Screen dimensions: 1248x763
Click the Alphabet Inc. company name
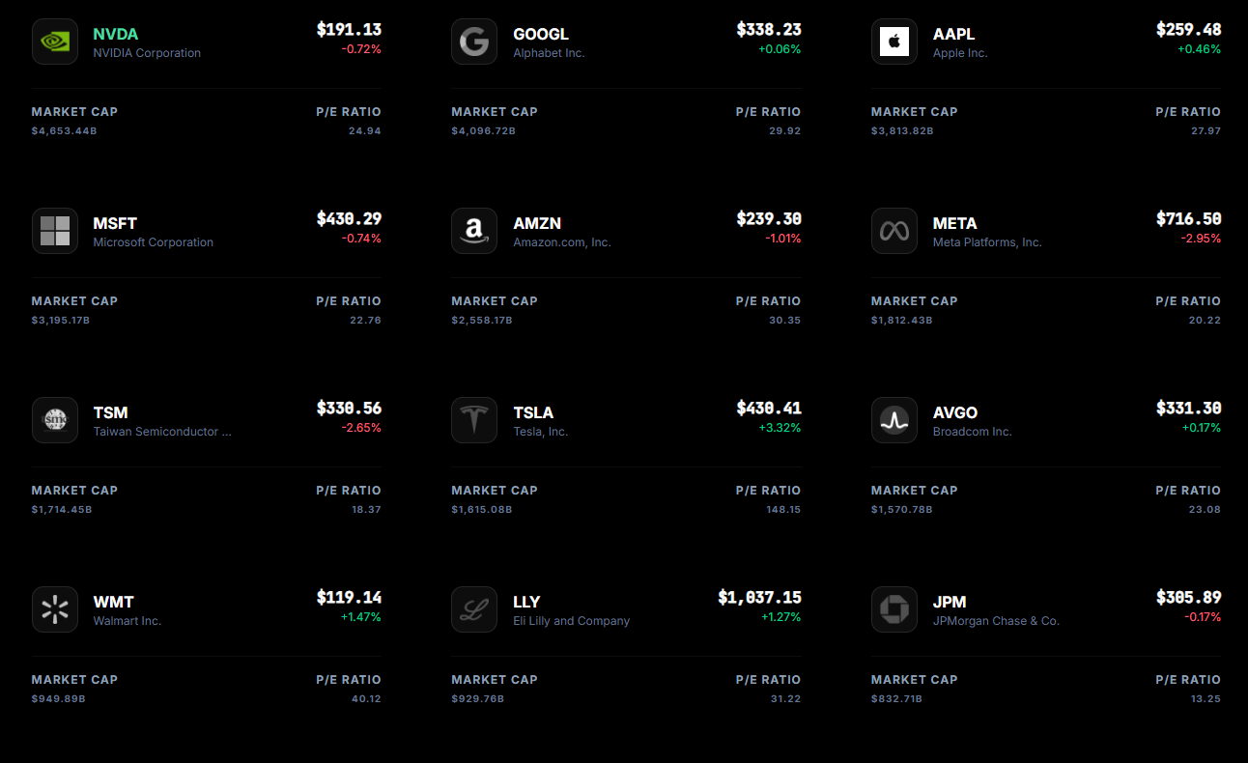549,53
